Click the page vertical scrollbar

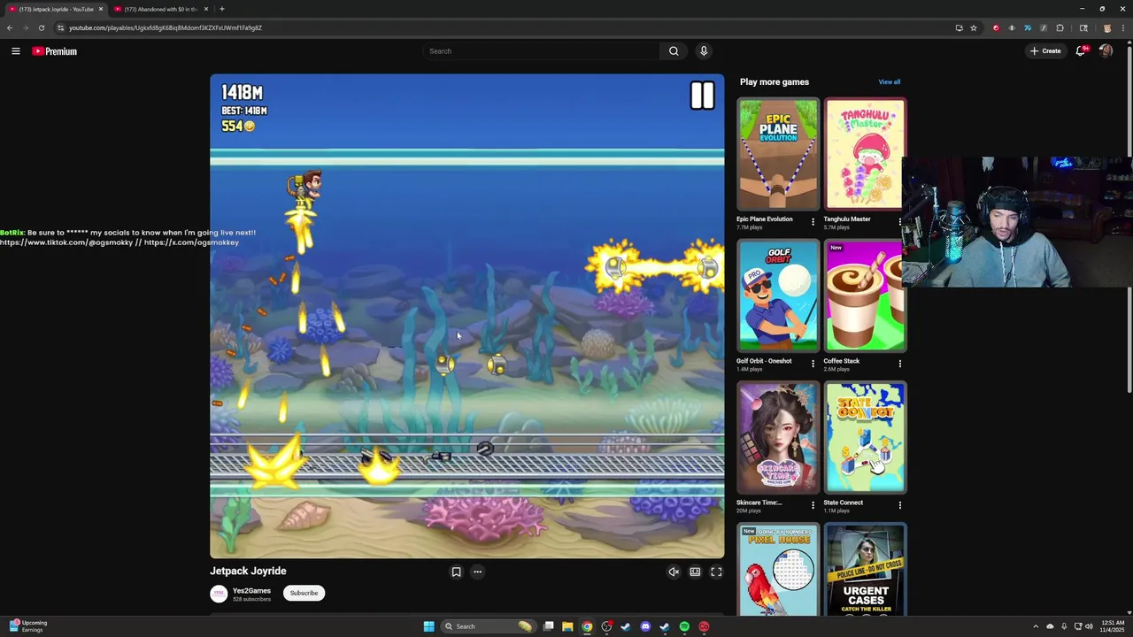[1129, 221]
